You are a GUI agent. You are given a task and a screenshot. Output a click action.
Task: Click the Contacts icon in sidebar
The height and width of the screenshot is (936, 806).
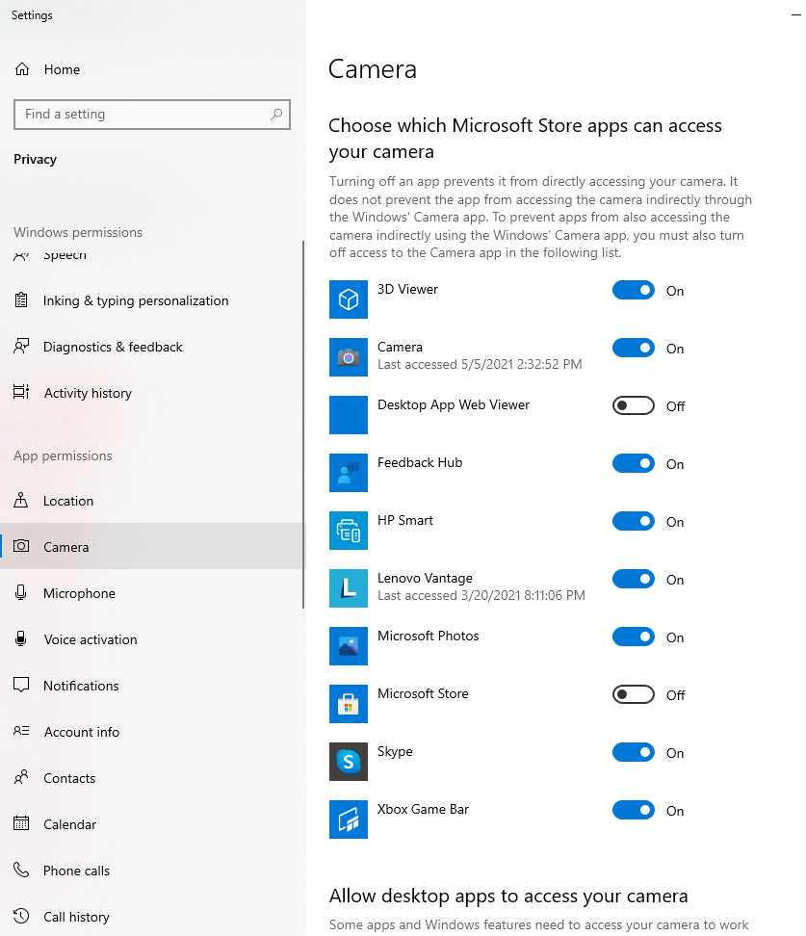tap(21, 777)
